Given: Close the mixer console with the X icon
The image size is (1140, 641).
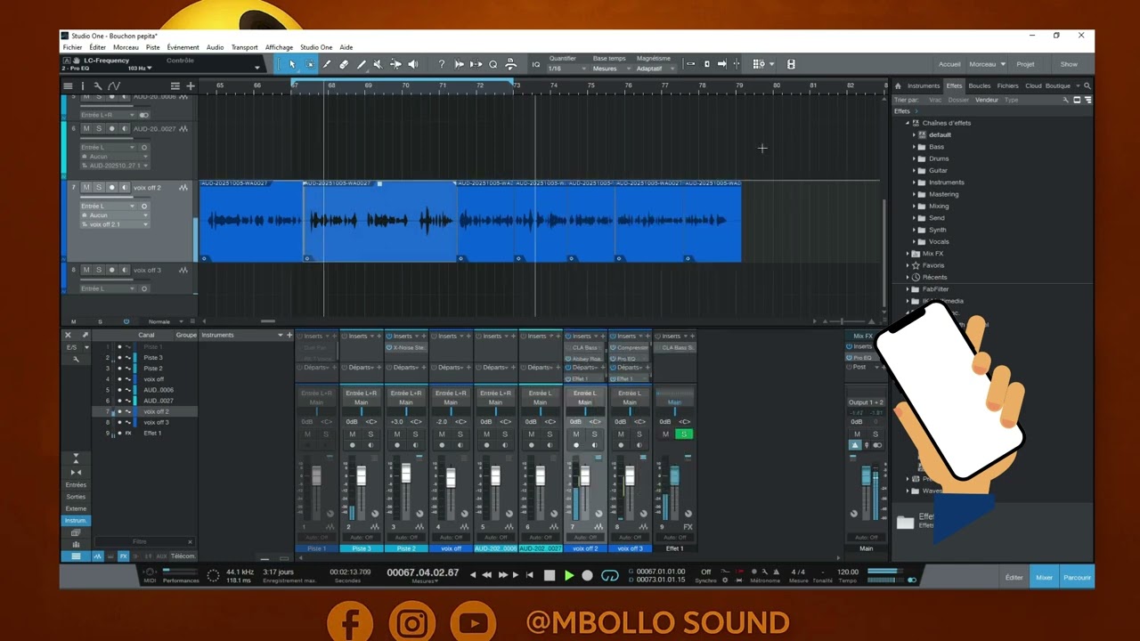Looking at the screenshot, I should click(68, 336).
